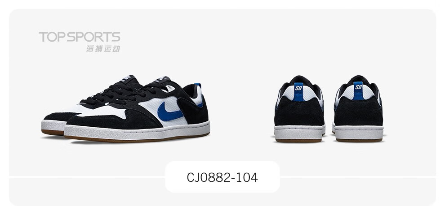Select the CJ0882-104 product code label
Screen dimensions: 445x206
click(222, 177)
